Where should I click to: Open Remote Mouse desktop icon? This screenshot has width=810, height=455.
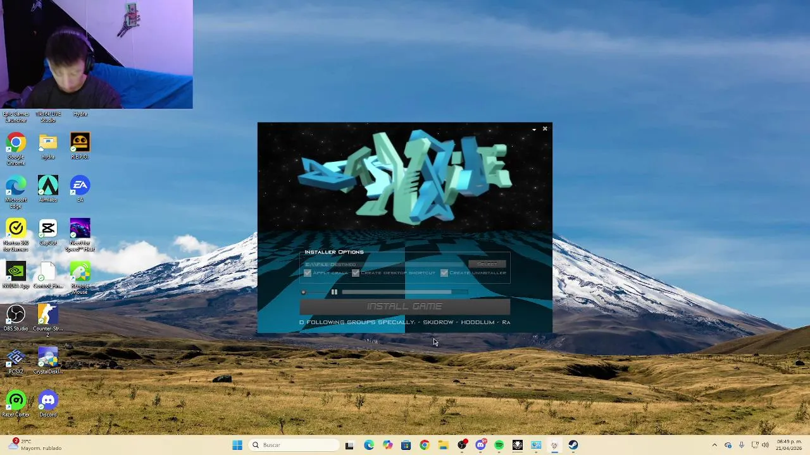[80, 278]
